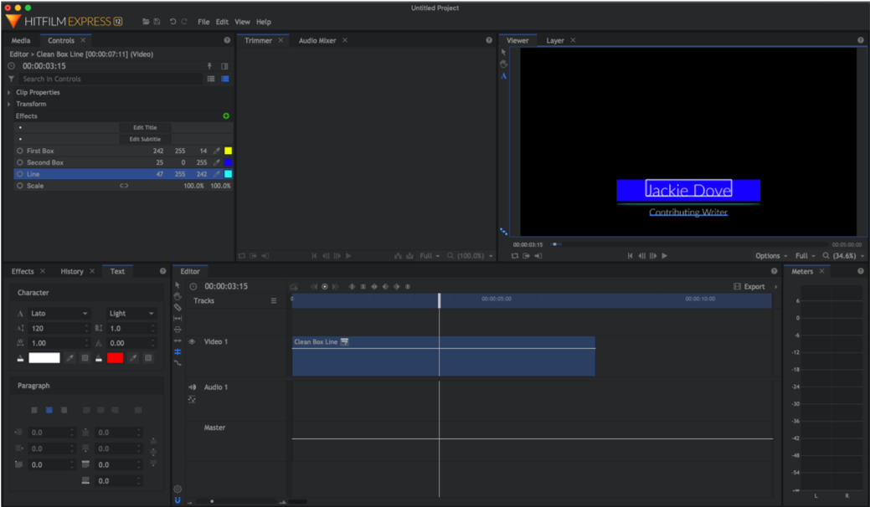This screenshot has height=507, width=870.
Task: Select the Selection arrow tool in Editor
Action: coord(178,284)
